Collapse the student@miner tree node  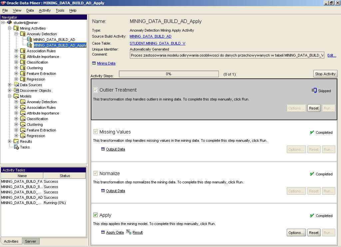tap(3, 22)
